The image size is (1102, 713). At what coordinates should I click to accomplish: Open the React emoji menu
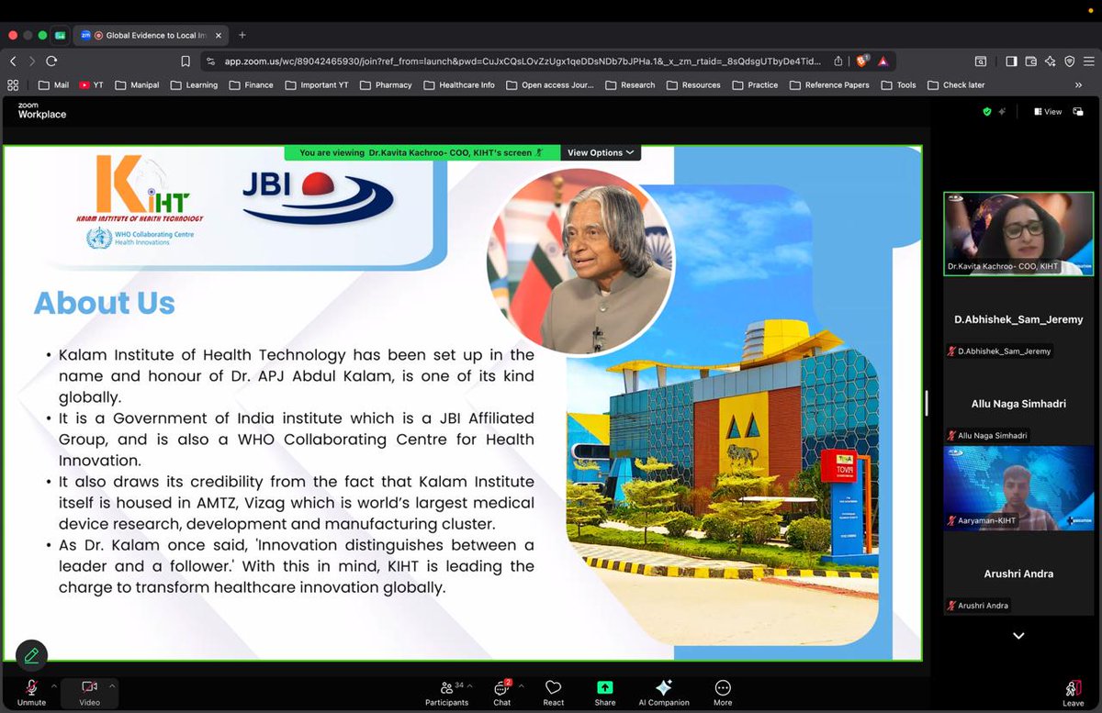[554, 692]
